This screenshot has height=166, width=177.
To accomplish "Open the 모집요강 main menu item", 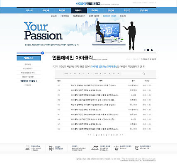I will 127,10.
